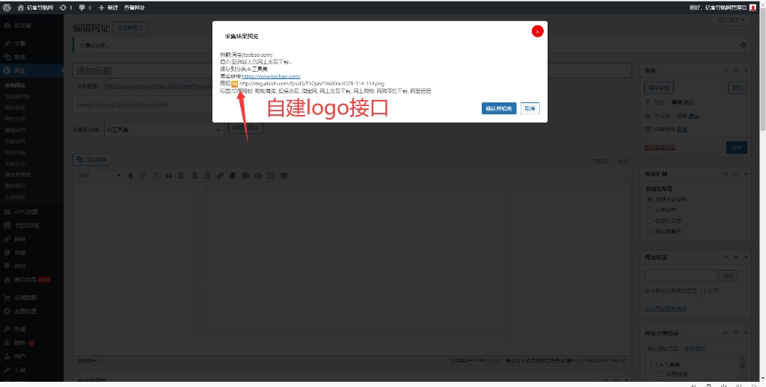Viewport: 766px width, 387px height.
Task: Open the 采集到分类 category dropdown
Action: pyautogui.click(x=164, y=129)
